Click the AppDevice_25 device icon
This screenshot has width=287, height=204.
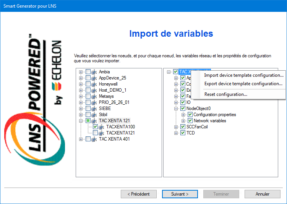click(94, 78)
